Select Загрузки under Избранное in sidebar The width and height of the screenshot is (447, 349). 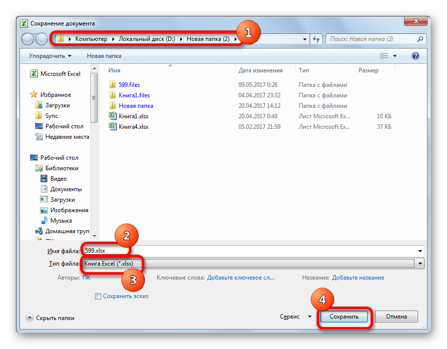pos(57,105)
